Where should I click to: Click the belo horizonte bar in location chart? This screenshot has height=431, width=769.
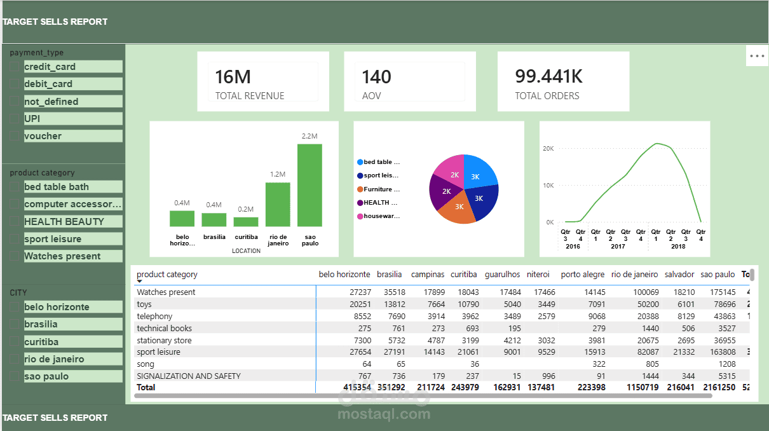coord(182,219)
